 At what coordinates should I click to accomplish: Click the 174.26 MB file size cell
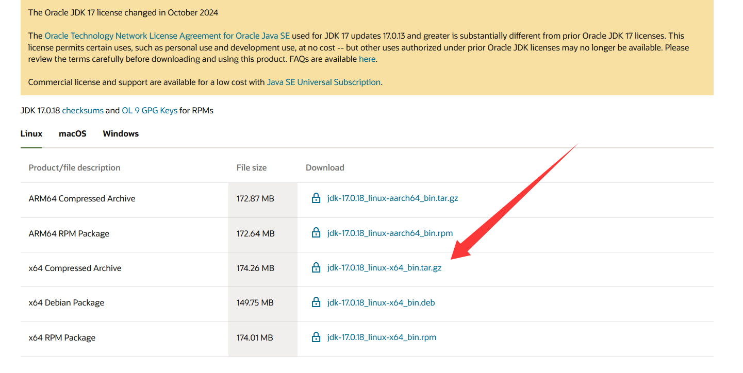click(x=255, y=268)
